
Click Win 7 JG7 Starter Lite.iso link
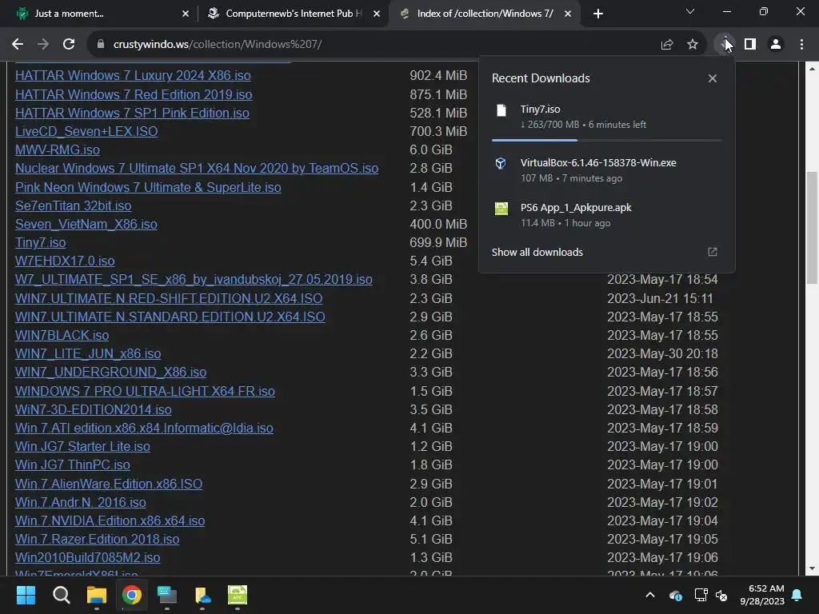point(82,446)
